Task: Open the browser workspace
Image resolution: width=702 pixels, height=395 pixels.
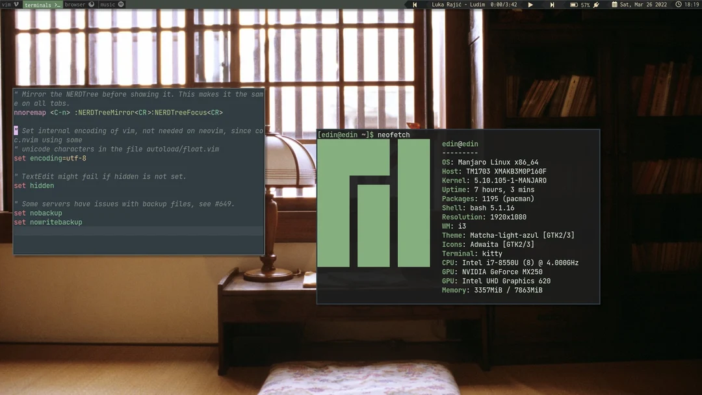Action: pyautogui.click(x=75, y=5)
